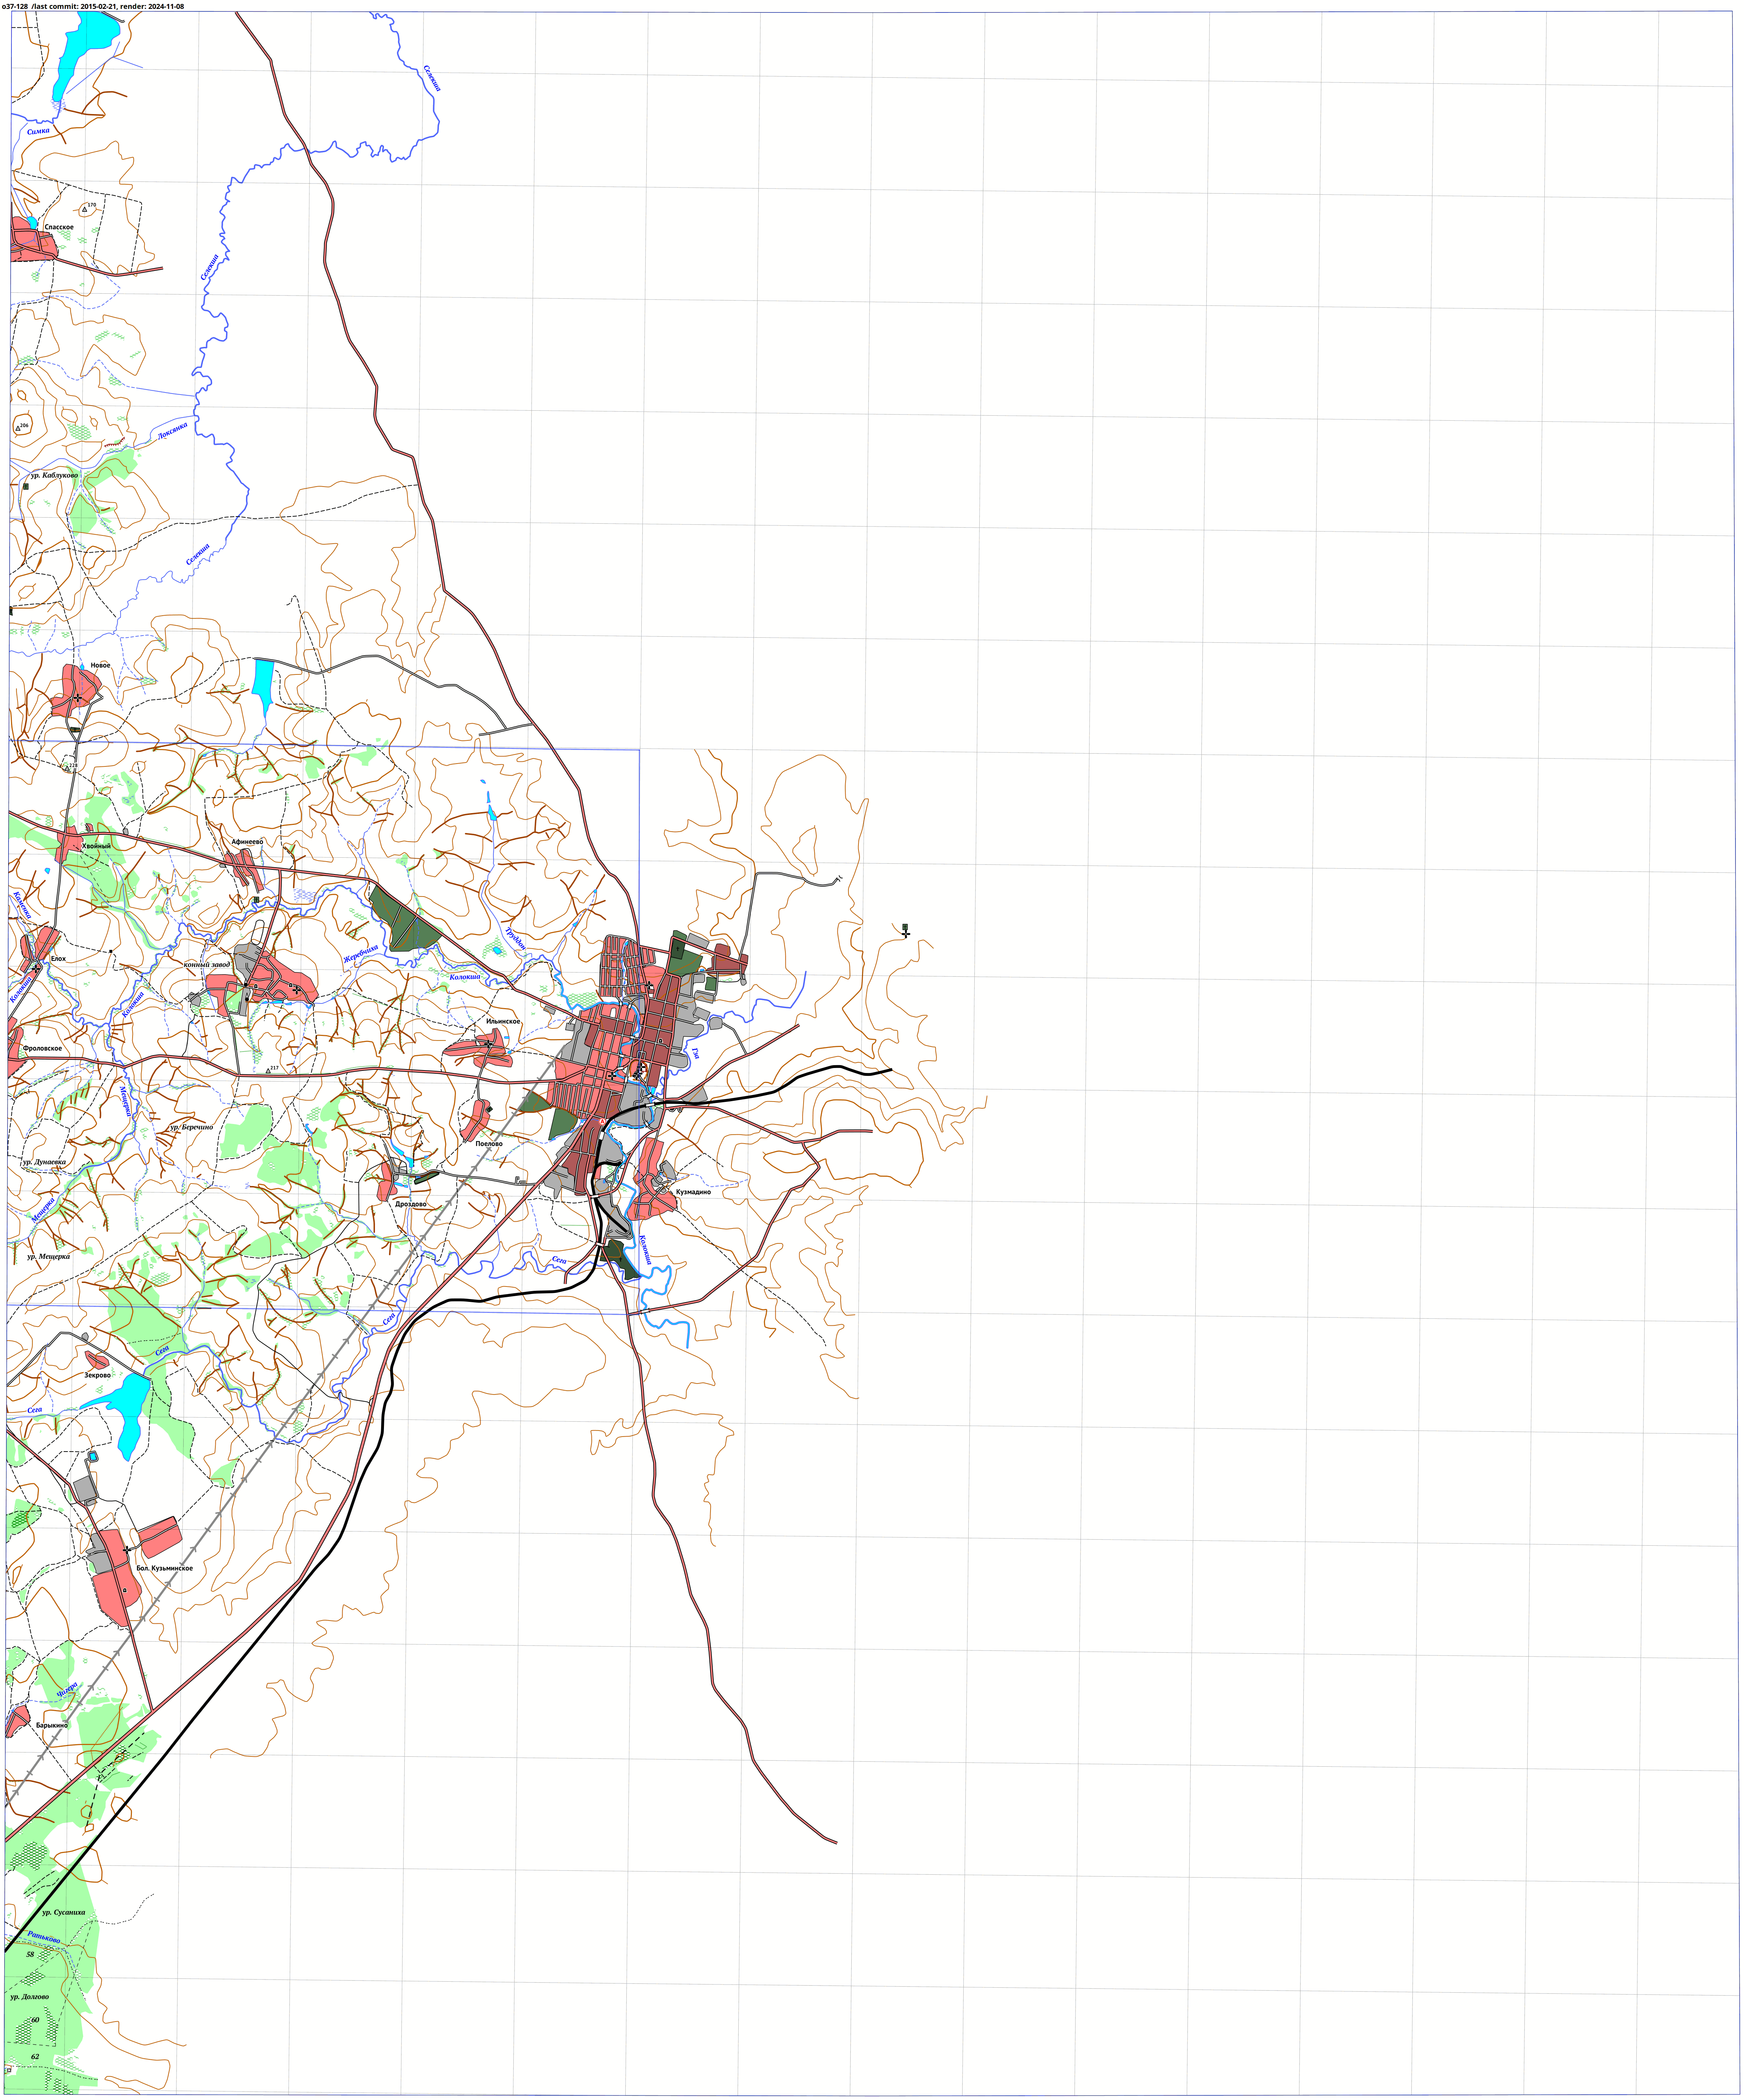Click the Спасское village label

tap(59, 227)
